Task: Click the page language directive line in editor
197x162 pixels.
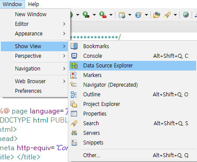Action: tap(34, 111)
